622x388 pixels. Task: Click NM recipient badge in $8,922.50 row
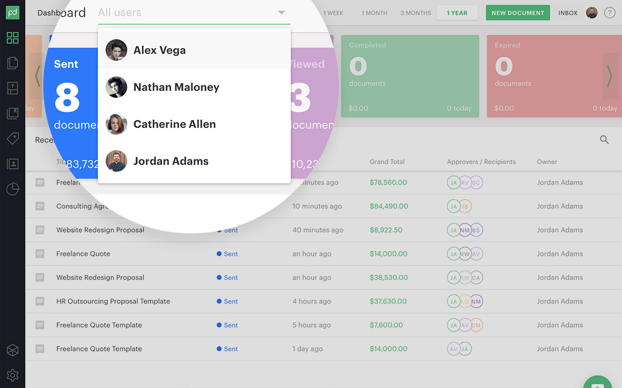(464, 230)
